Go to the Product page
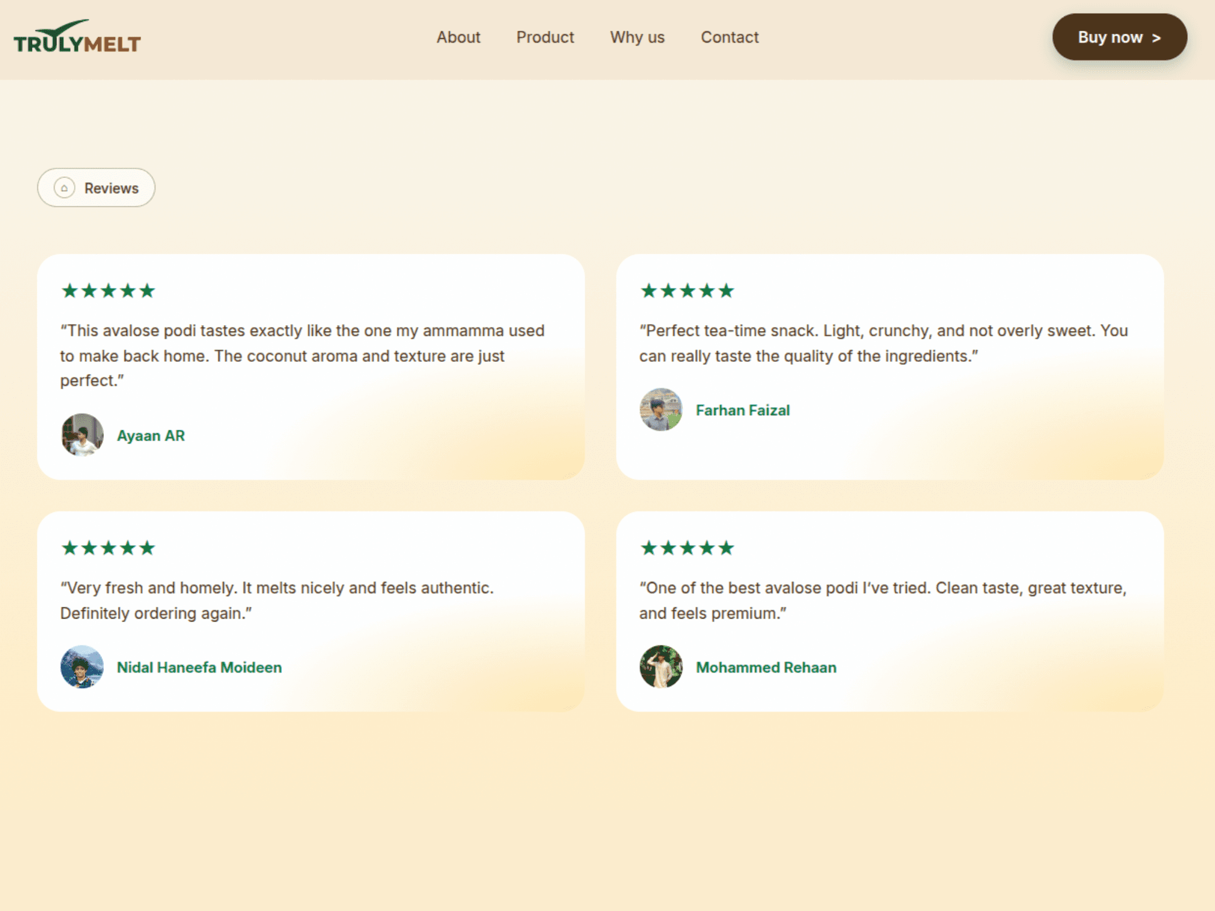1215x911 pixels. [x=545, y=37]
